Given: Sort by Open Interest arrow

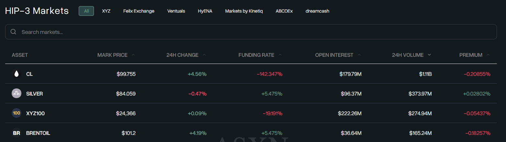Looking at the screenshot, I should coord(359,55).
